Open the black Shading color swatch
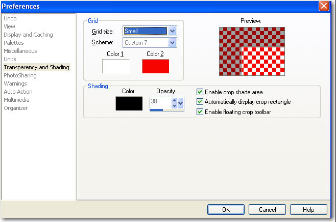The width and height of the screenshot is (336, 222). tap(129, 104)
